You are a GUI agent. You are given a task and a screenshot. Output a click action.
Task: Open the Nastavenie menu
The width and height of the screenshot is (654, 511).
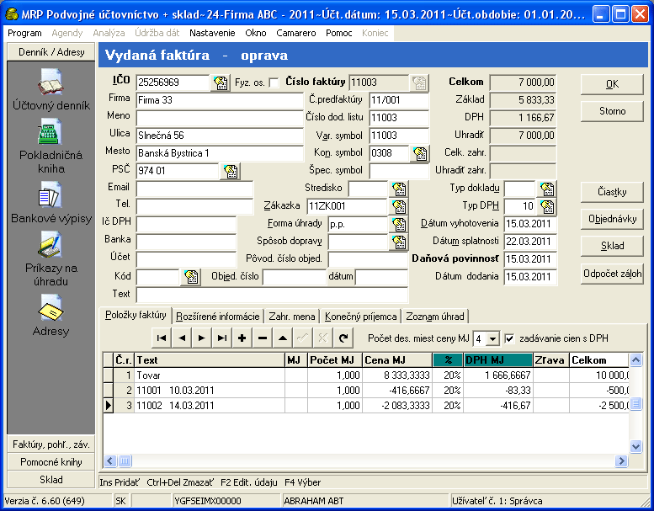point(212,33)
